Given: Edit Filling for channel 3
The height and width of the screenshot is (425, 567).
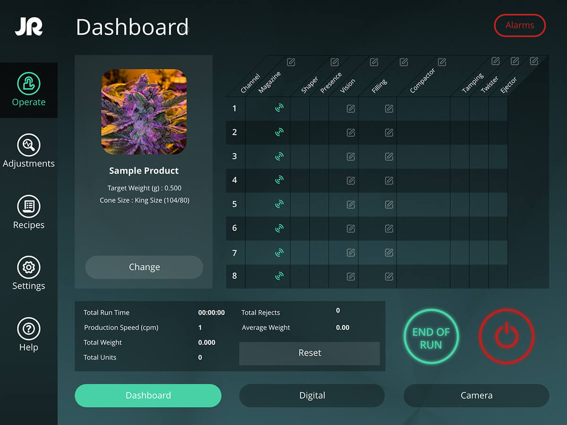Looking at the screenshot, I should click(x=389, y=156).
